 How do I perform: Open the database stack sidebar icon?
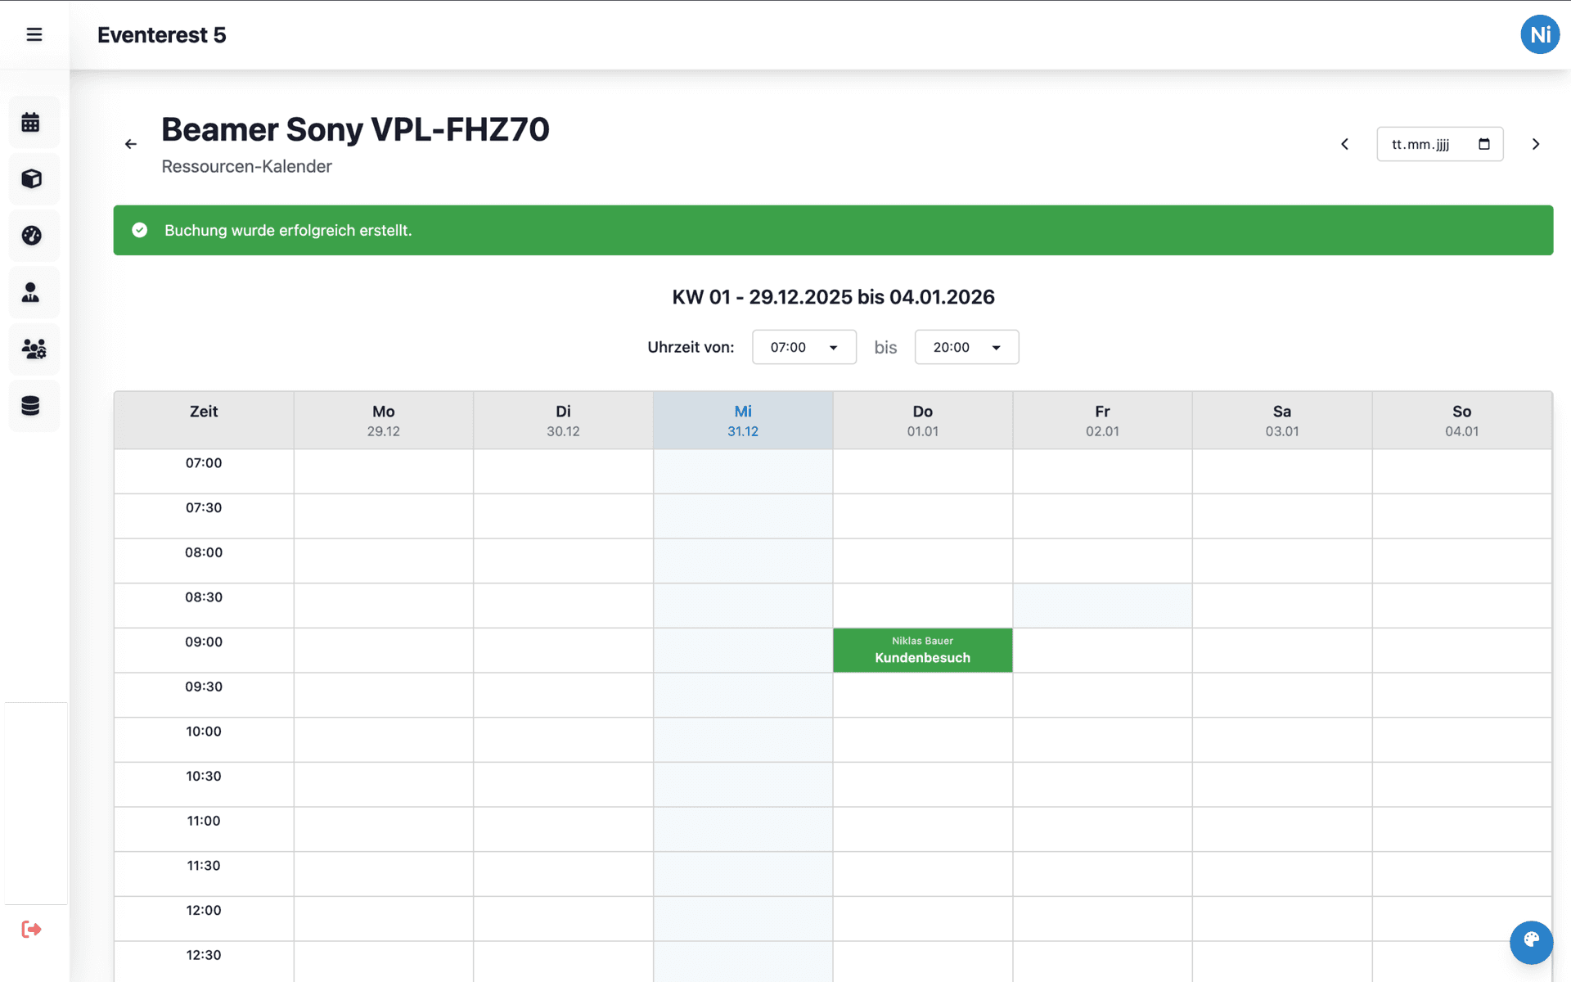point(31,406)
